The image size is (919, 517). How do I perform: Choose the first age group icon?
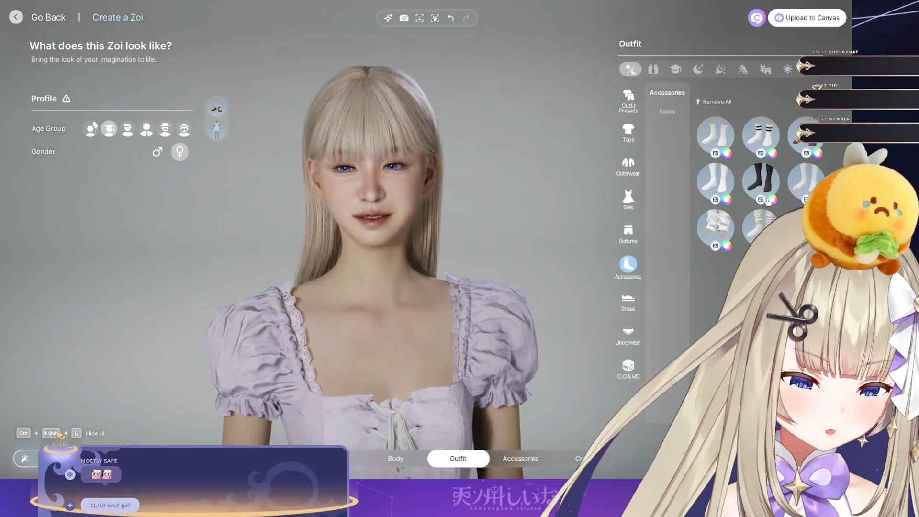[x=91, y=129]
